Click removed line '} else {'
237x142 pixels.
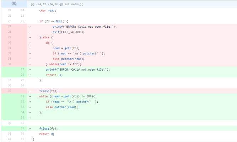tap(46, 37)
